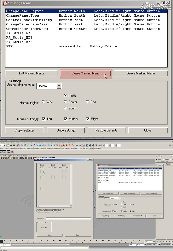173x251 pixels.
Task: Click the CP shelf icon with red arrow
Action: point(12,152)
